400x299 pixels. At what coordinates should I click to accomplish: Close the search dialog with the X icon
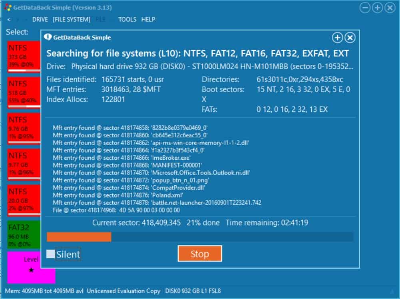tap(350, 38)
